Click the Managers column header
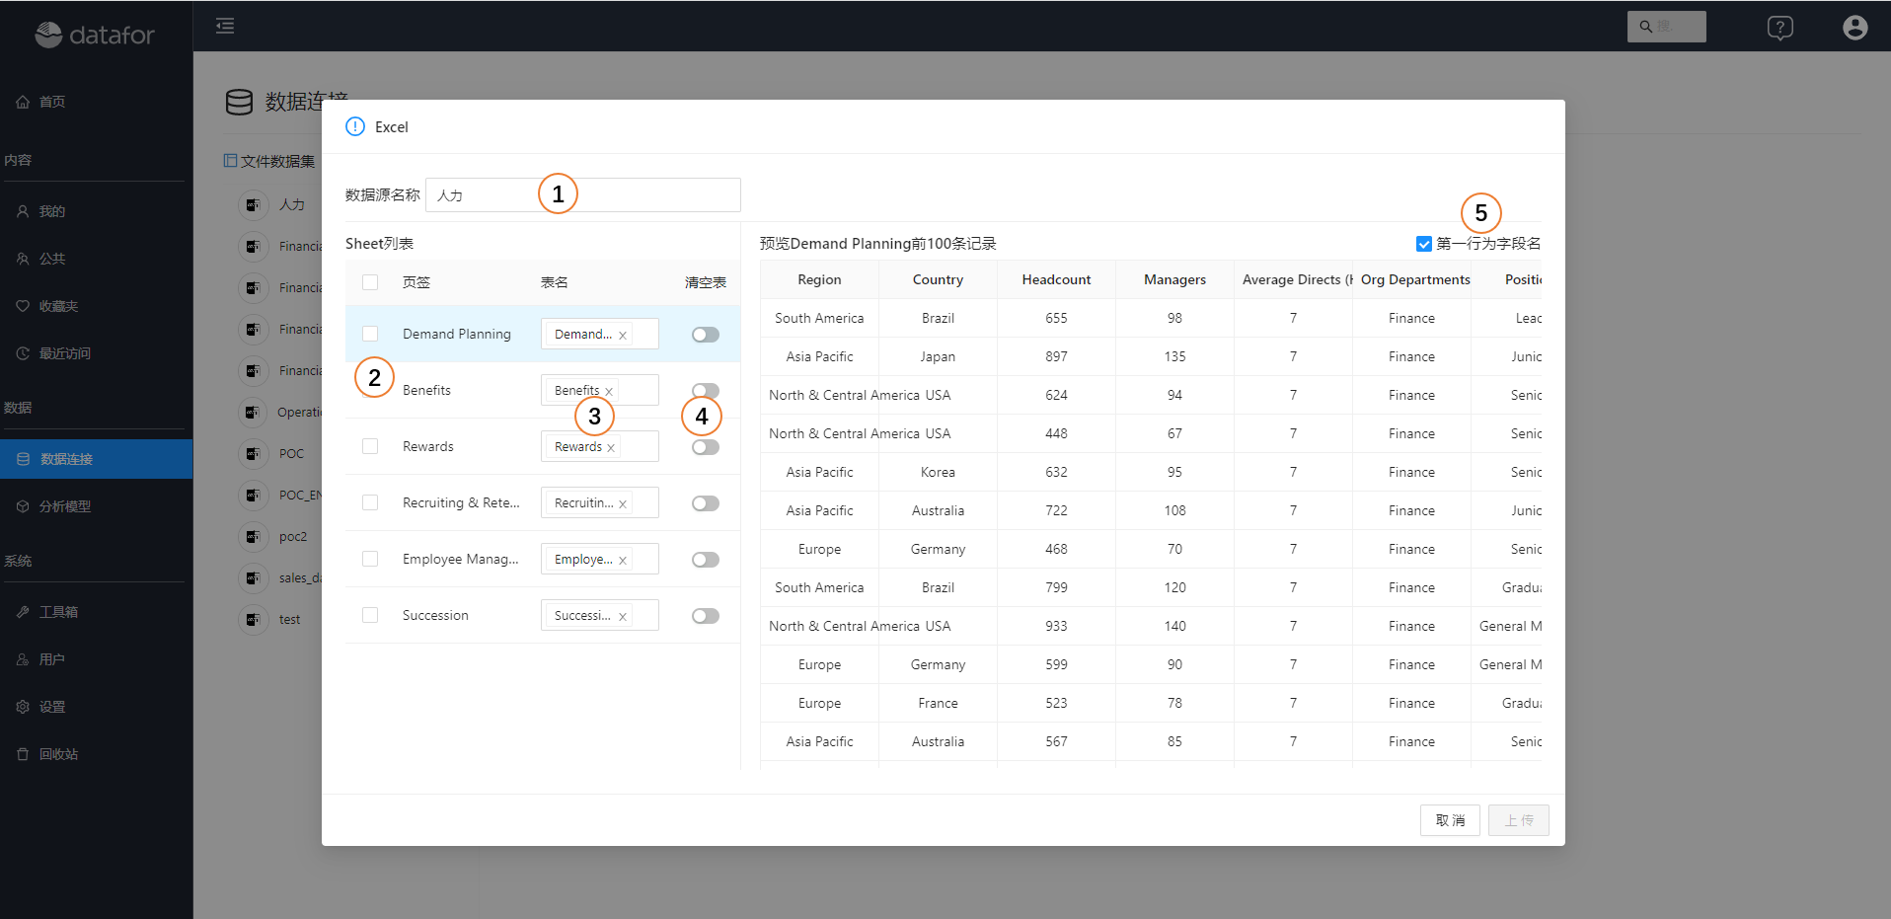Screen dimensions: 1891x919 point(1174,279)
